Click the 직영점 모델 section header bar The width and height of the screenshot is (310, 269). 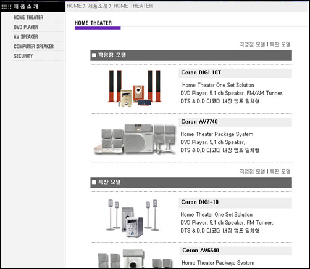[x=191, y=55]
